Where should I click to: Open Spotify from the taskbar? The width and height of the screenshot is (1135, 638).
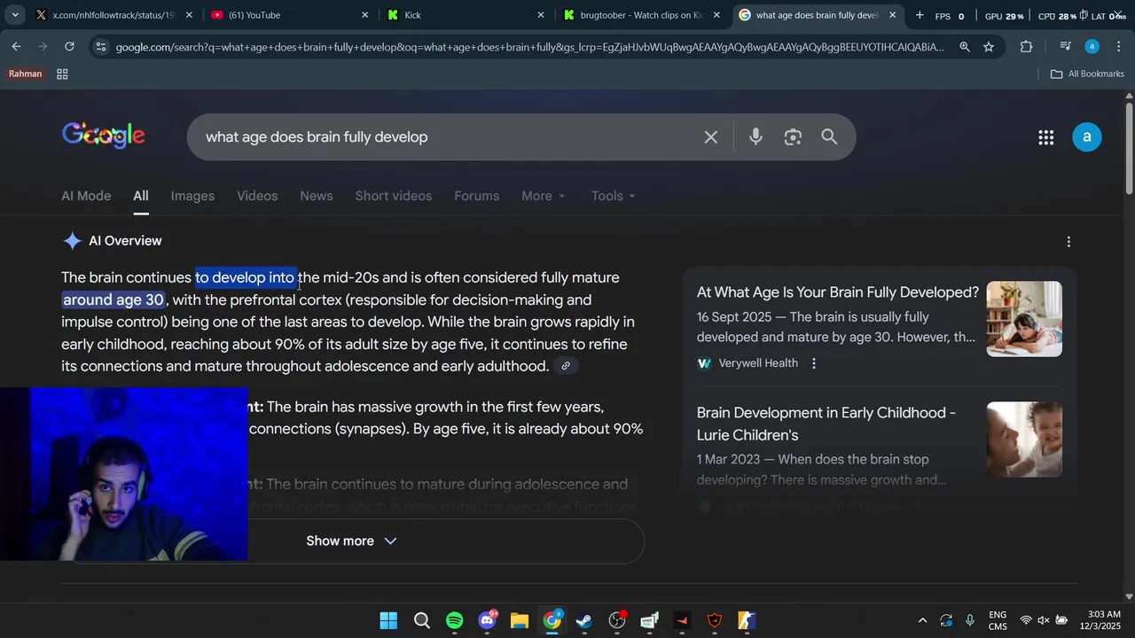click(454, 620)
